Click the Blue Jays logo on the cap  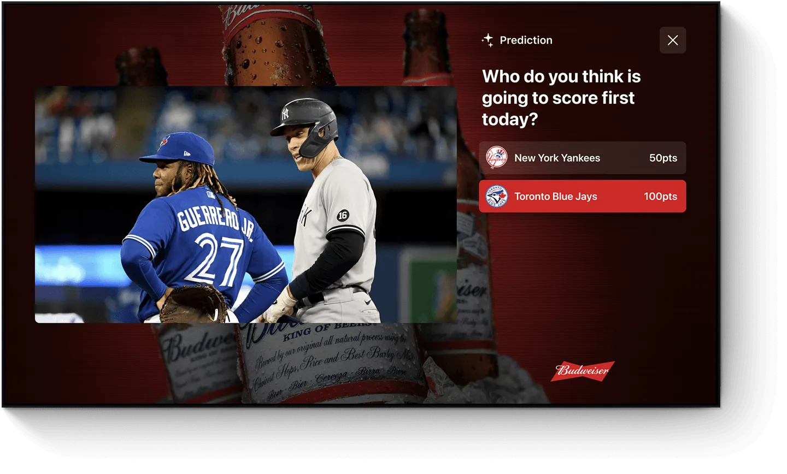[163, 143]
